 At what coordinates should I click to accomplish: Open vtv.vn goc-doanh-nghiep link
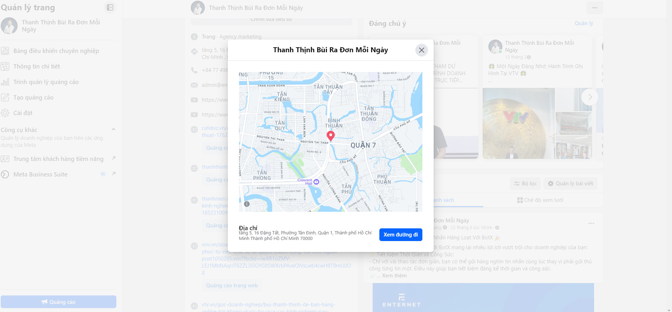coord(269,307)
